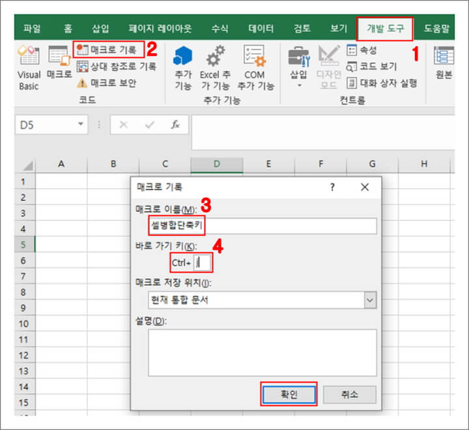Run 대화 상자 실행

click(382, 83)
